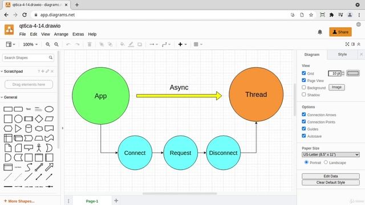The height and width of the screenshot is (205, 365).
Task: Click the Undo arrow icon
Action: [x=68, y=44]
